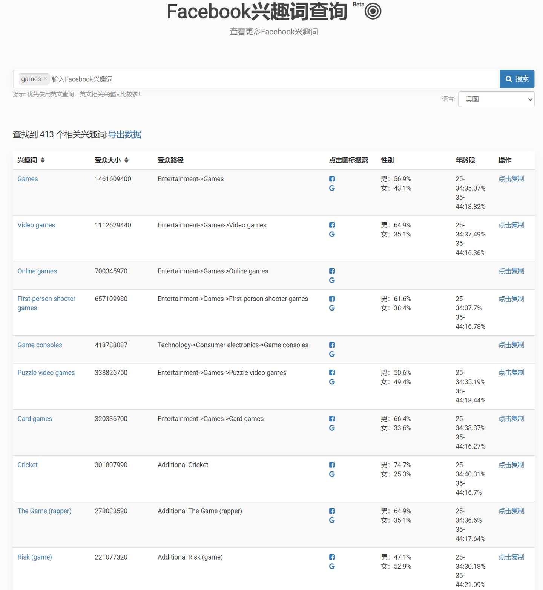
Task: Open Google icon for Online games row
Action: [332, 281]
